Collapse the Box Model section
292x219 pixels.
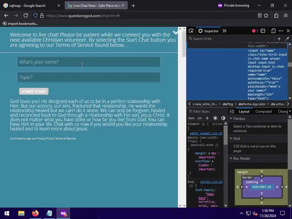pyautogui.click(x=231, y=159)
